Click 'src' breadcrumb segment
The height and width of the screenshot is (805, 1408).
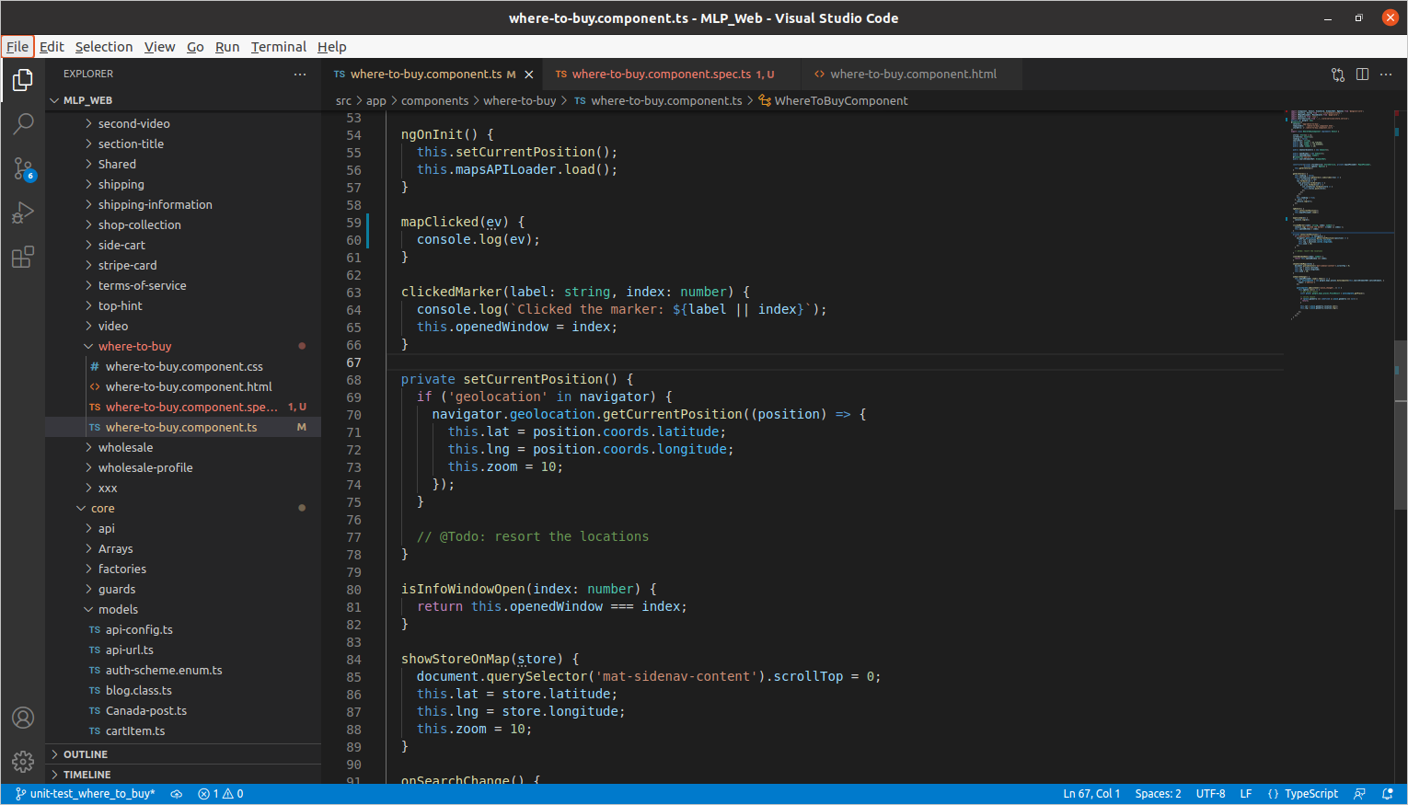343,101
